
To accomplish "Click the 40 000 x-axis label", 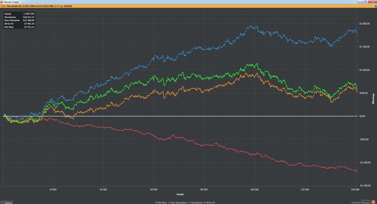I will (103, 189).
